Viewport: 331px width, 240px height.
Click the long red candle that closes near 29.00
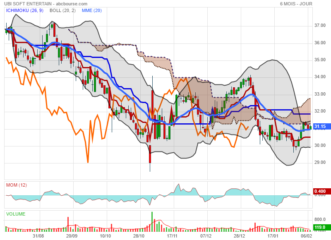pos(150,154)
